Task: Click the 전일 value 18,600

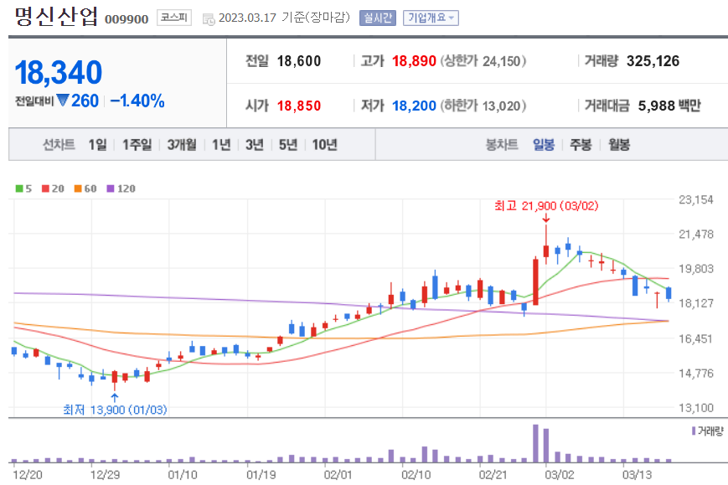Action: pos(299,61)
